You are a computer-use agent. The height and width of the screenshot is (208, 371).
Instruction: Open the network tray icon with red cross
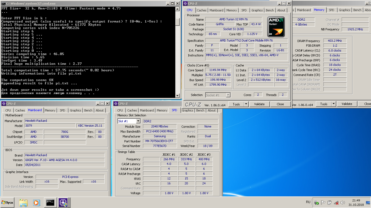336,203
